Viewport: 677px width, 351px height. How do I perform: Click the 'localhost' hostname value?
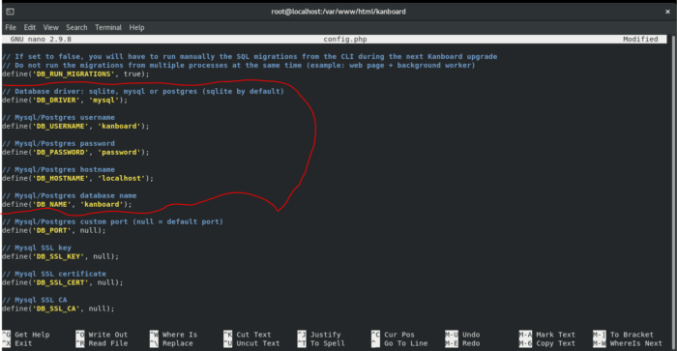pos(121,178)
